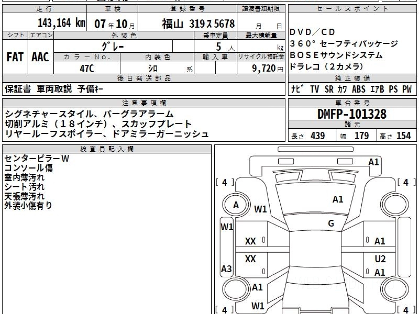Select the 検査員記入欄 header
Screen dimensions: 419x314
point(107,149)
